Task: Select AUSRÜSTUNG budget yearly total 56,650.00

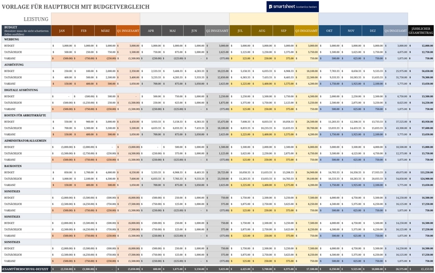Action: coord(421,71)
